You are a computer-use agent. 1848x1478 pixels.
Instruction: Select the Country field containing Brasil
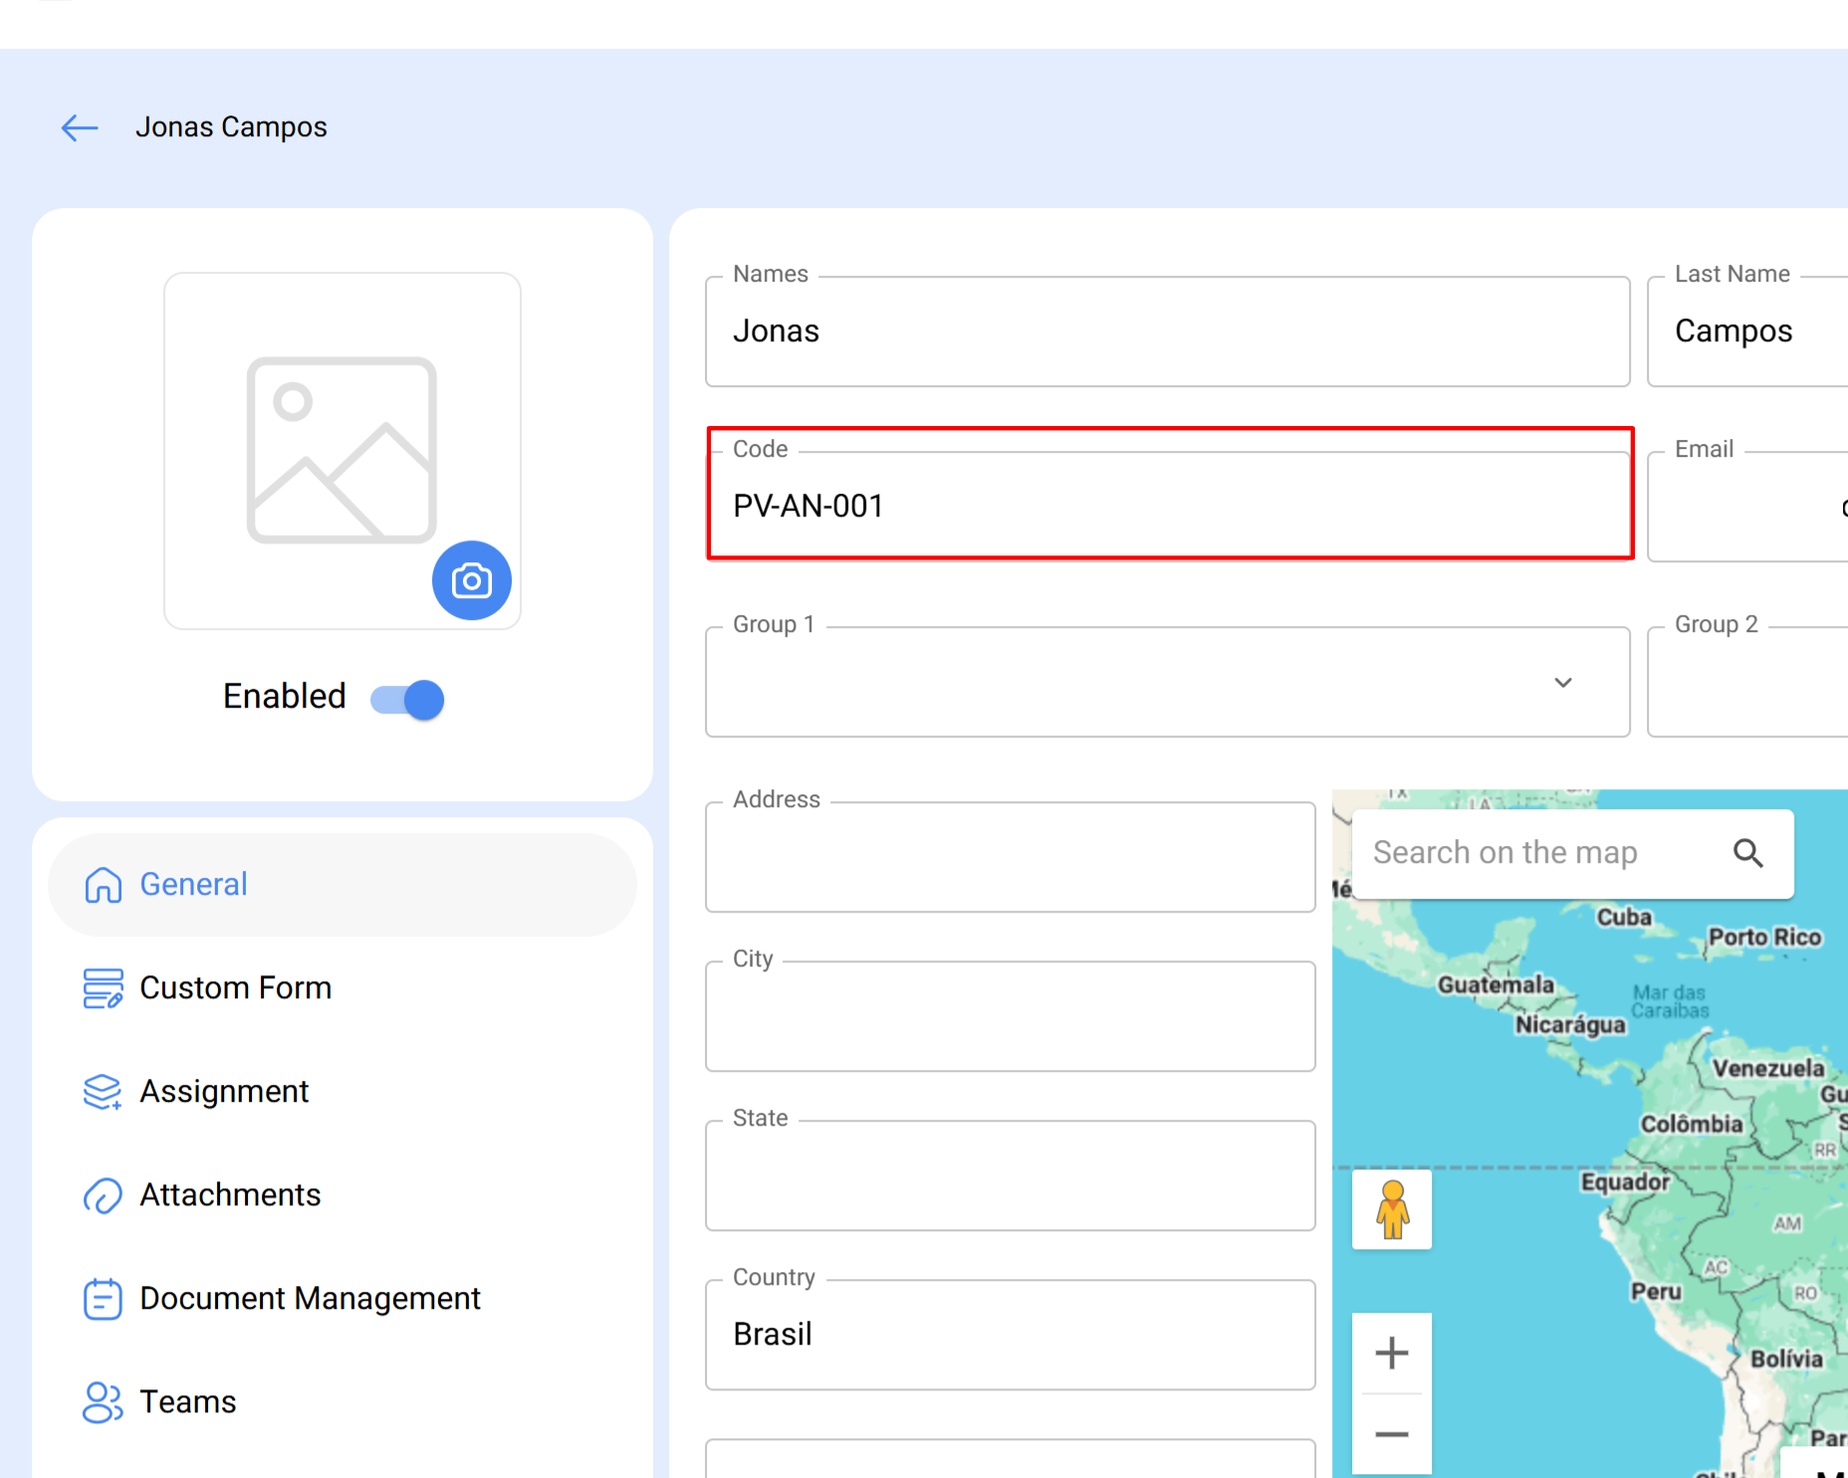pyautogui.click(x=1010, y=1335)
